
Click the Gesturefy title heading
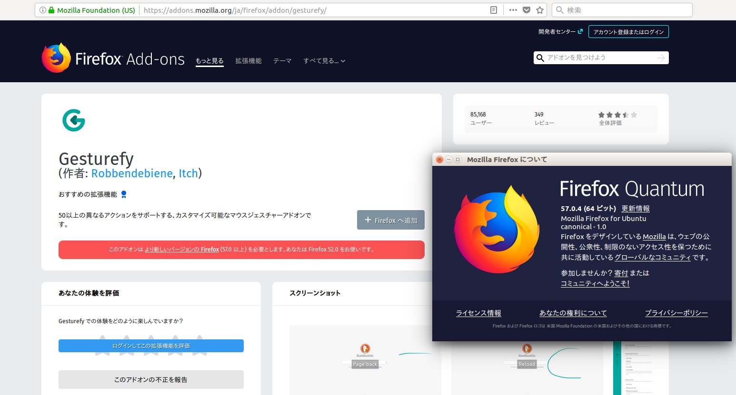(x=96, y=158)
